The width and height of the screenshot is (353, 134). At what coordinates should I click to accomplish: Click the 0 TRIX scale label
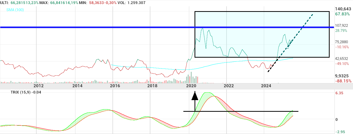(337, 120)
